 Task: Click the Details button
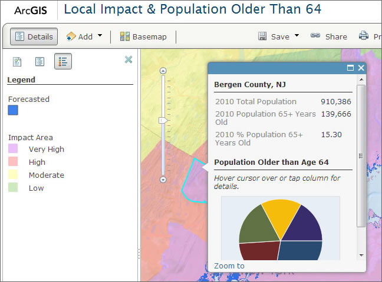pyautogui.click(x=34, y=37)
